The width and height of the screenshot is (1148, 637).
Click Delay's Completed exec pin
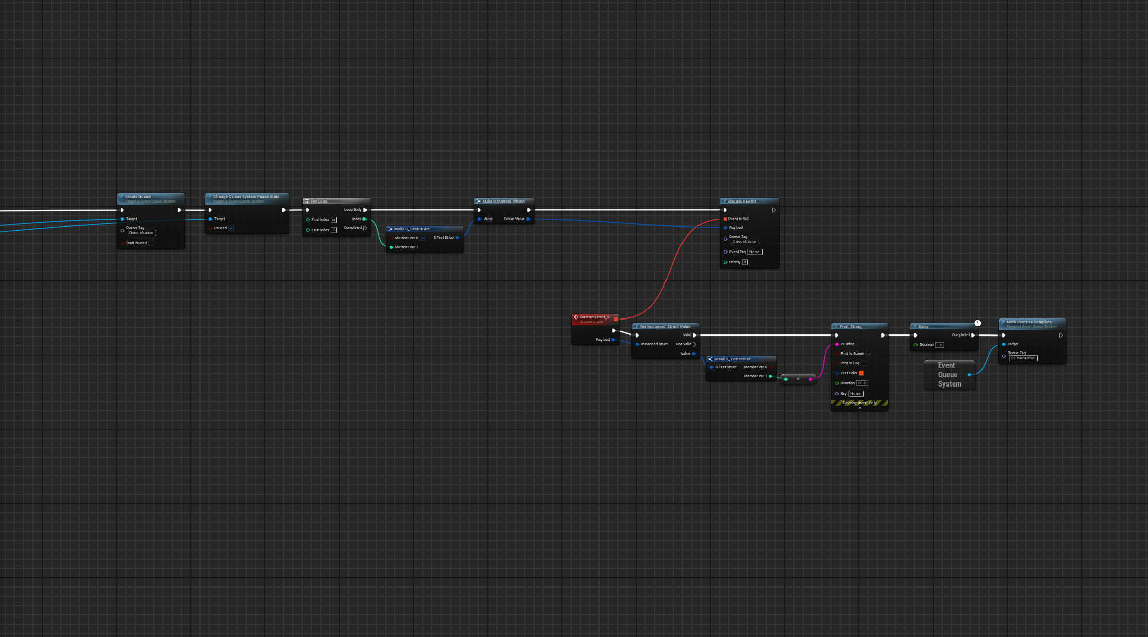[973, 335]
